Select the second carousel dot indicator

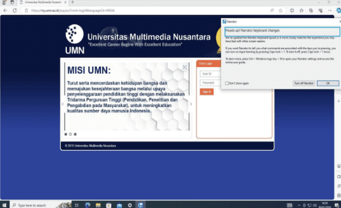tap(70, 134)
